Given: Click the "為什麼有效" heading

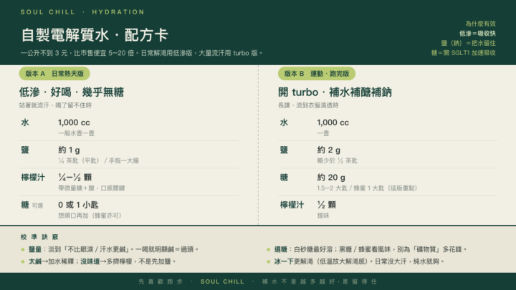Looking at the screenshot, I should 480,24.
